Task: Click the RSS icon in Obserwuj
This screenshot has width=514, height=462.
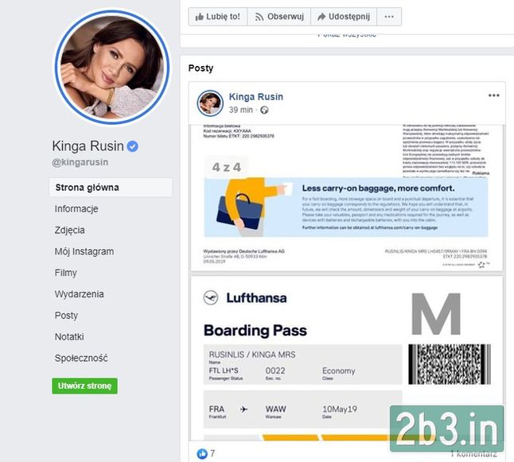Action: pos(259,17)
